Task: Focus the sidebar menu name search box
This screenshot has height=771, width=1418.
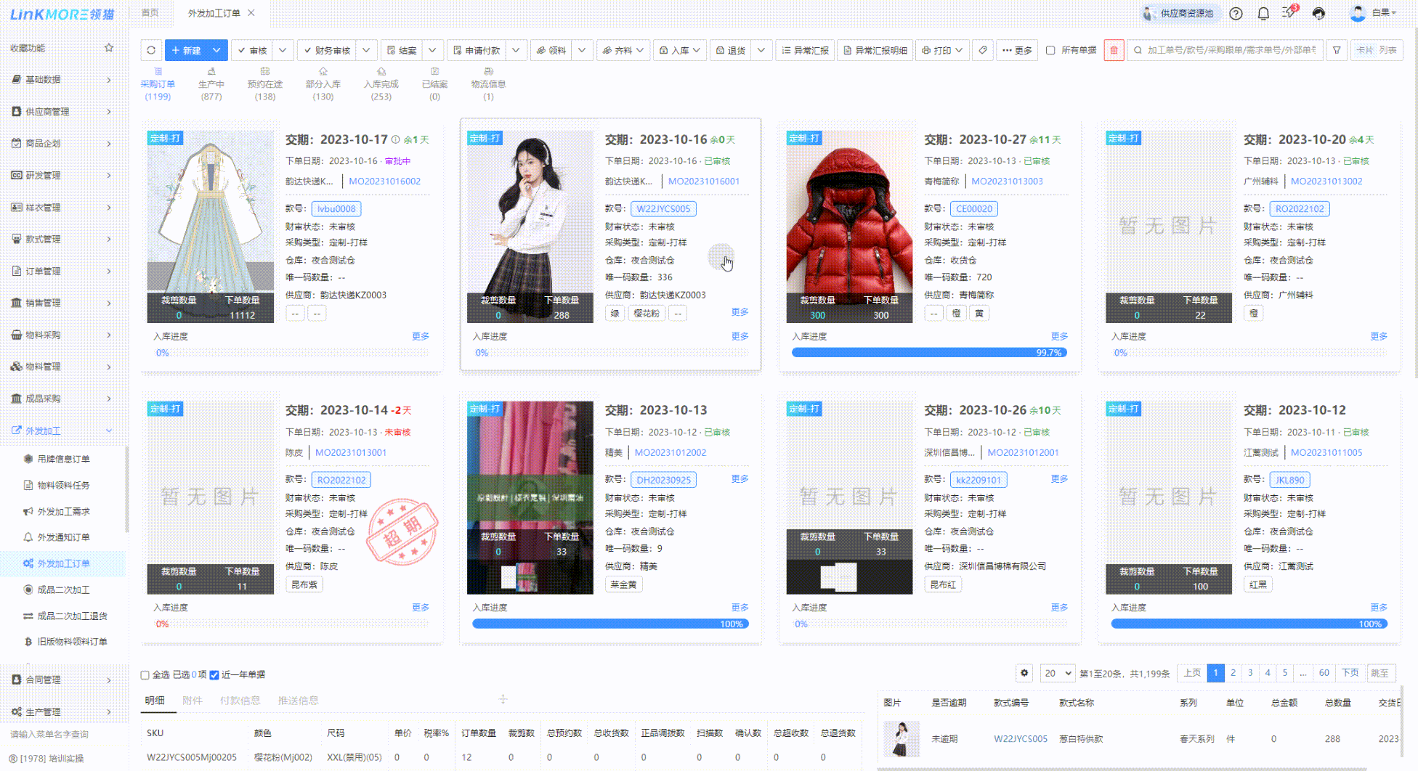Action: point(62,734)
